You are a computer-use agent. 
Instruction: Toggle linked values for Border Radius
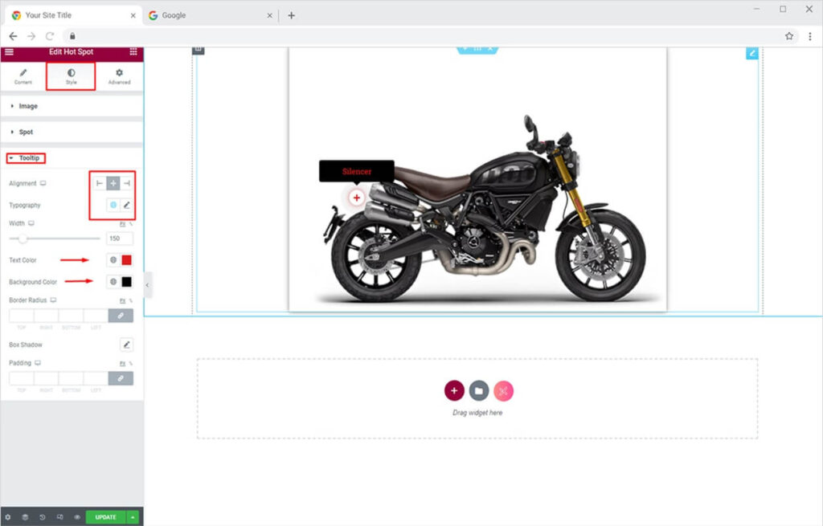pos(121,316)
